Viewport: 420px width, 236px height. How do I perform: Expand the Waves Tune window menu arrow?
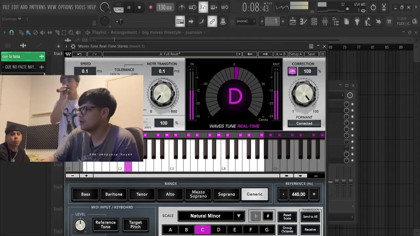coord(66,46)
